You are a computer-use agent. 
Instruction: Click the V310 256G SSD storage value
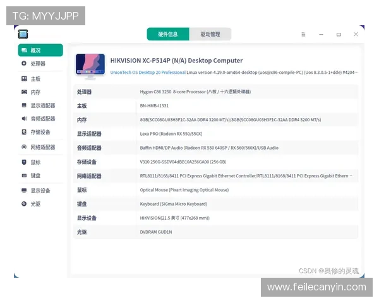tap(183, 162)
